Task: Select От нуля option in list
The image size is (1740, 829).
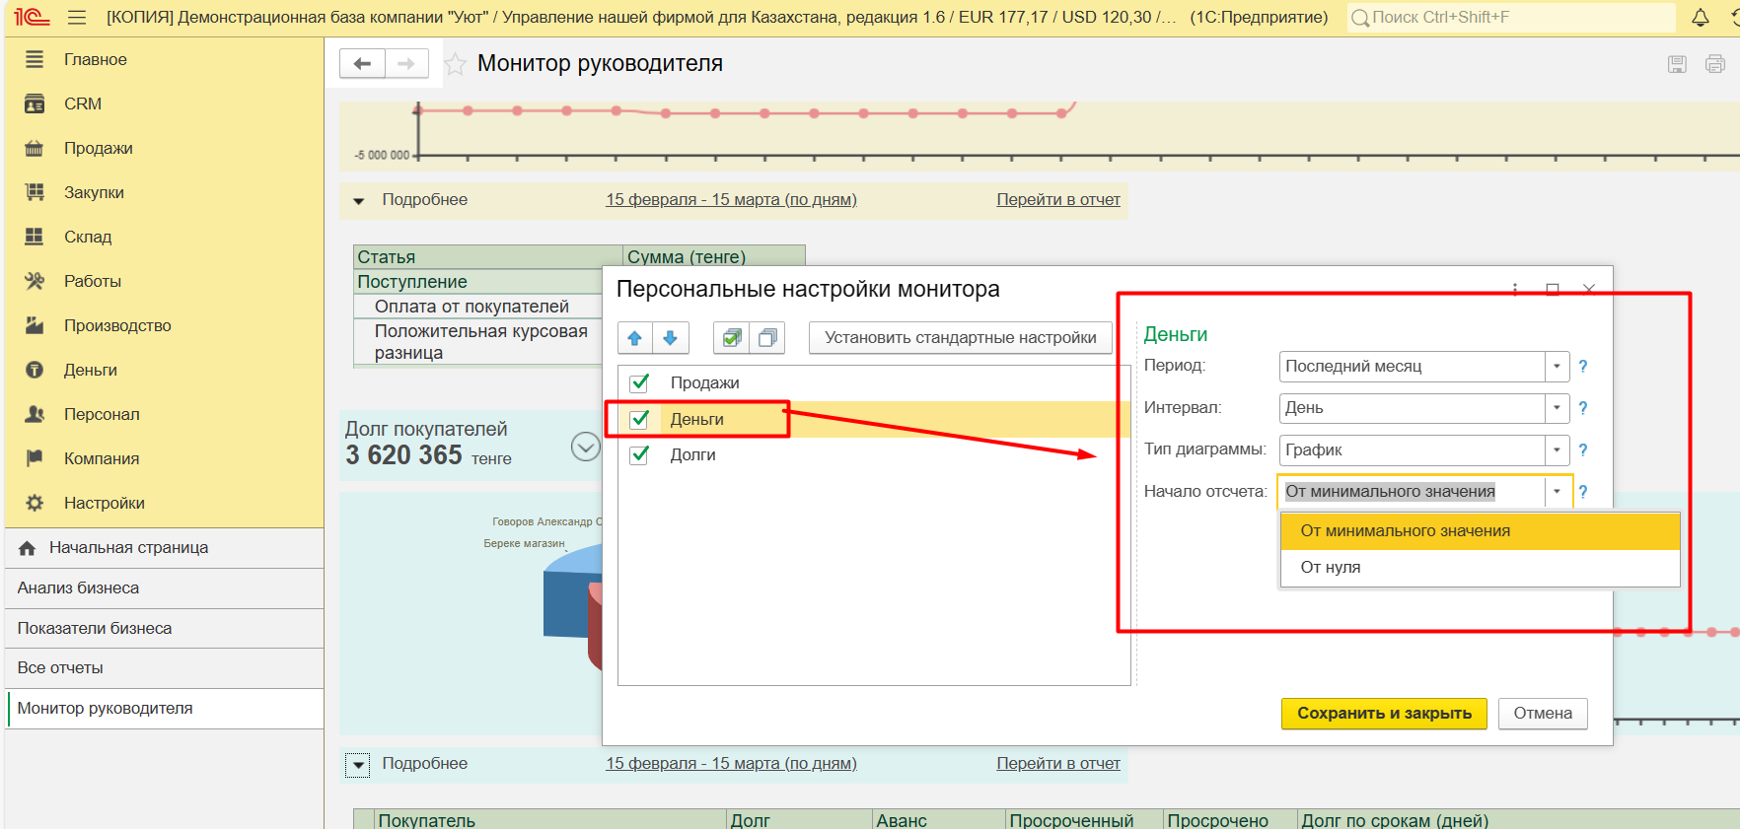Action: pyautogui.click(x=1330, y=568)
